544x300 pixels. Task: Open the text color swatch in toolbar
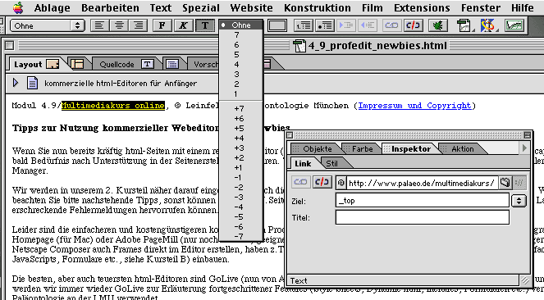click(x=277, y=25)
